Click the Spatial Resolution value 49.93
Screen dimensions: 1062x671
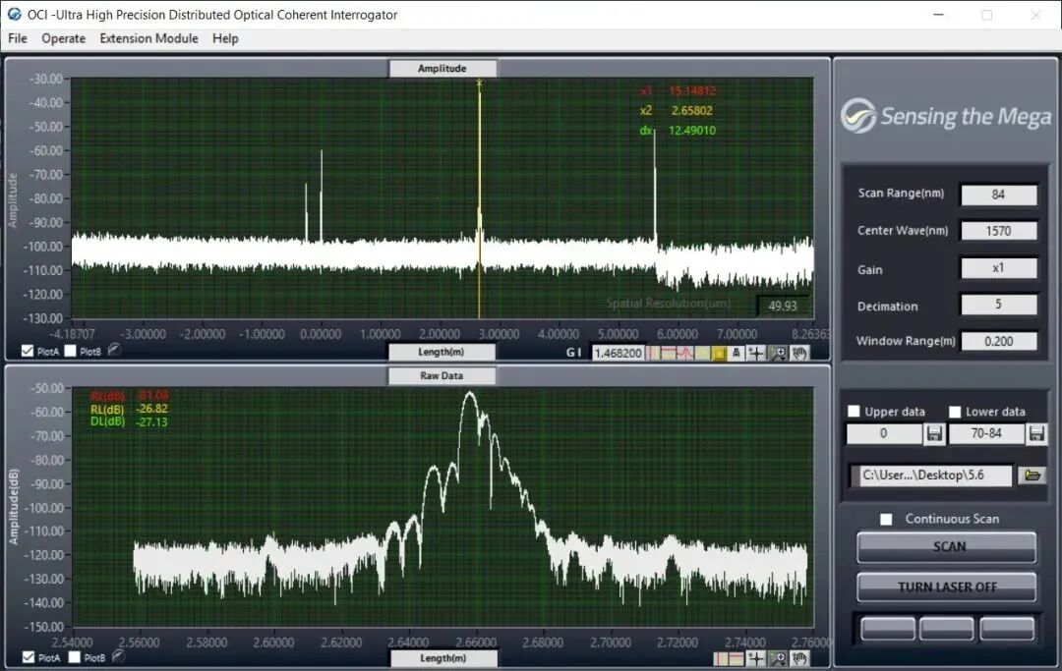(783, 306)
